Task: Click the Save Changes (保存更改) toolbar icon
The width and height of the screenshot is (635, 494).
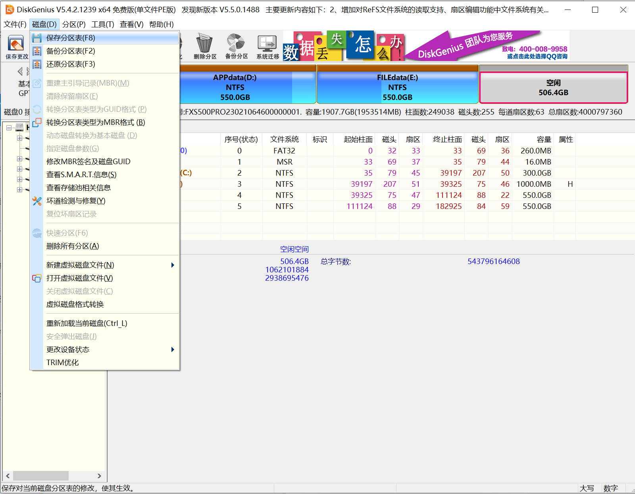Action: (x=16, y=46)
